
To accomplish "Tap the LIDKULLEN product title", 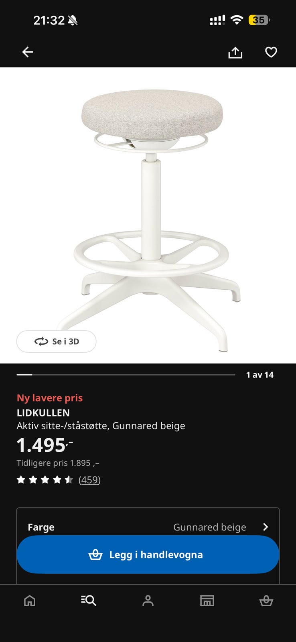I will 43,413.
